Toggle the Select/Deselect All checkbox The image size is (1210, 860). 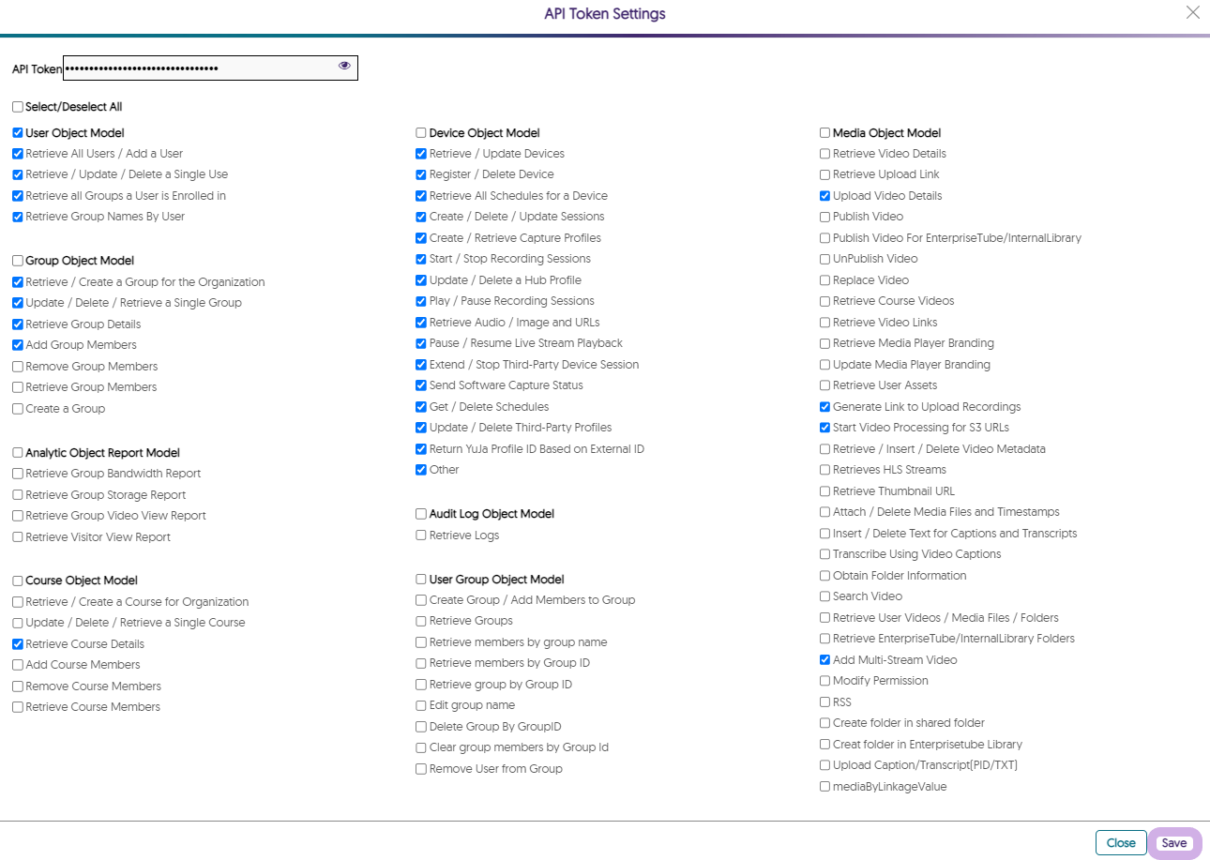[18, 107]
